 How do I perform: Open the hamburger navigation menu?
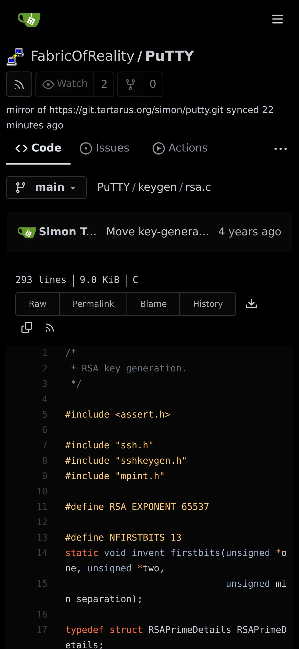pos(277,19)
